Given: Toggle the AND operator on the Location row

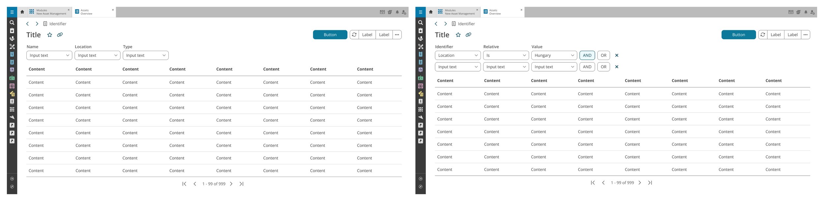Looking at the screenshot, I should click(587, 55).
